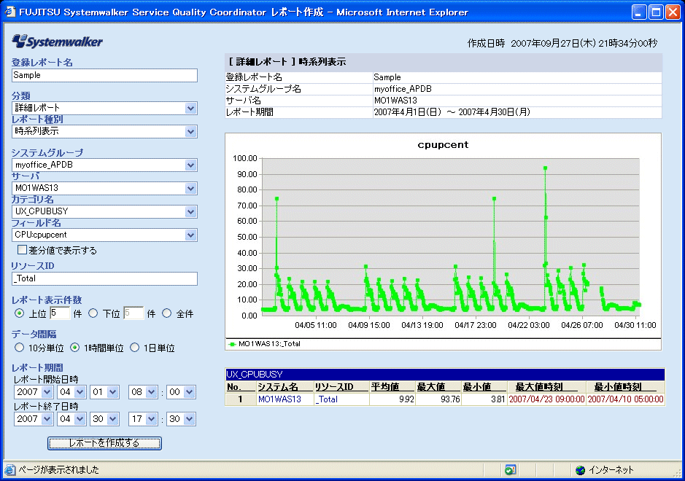Open the report end month dropdown

point(71,419)
